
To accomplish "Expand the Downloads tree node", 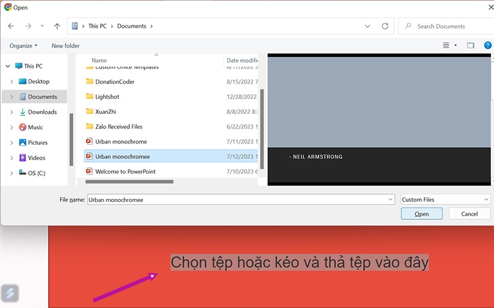I will tap(12, 112).
